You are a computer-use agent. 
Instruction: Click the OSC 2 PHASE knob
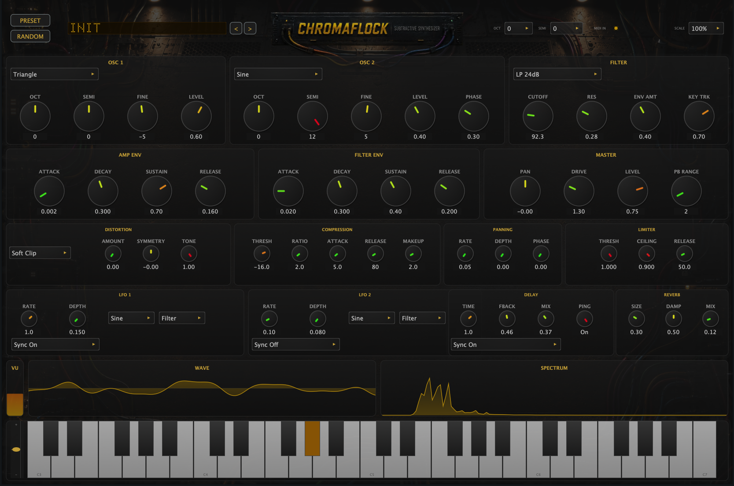474,116
